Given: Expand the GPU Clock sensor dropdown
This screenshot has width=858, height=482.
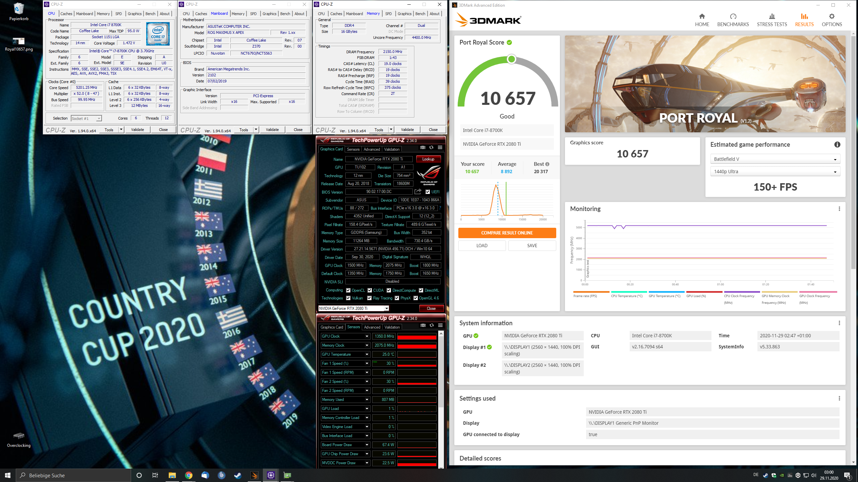Looking at the screenshot, I should (367, 336).
